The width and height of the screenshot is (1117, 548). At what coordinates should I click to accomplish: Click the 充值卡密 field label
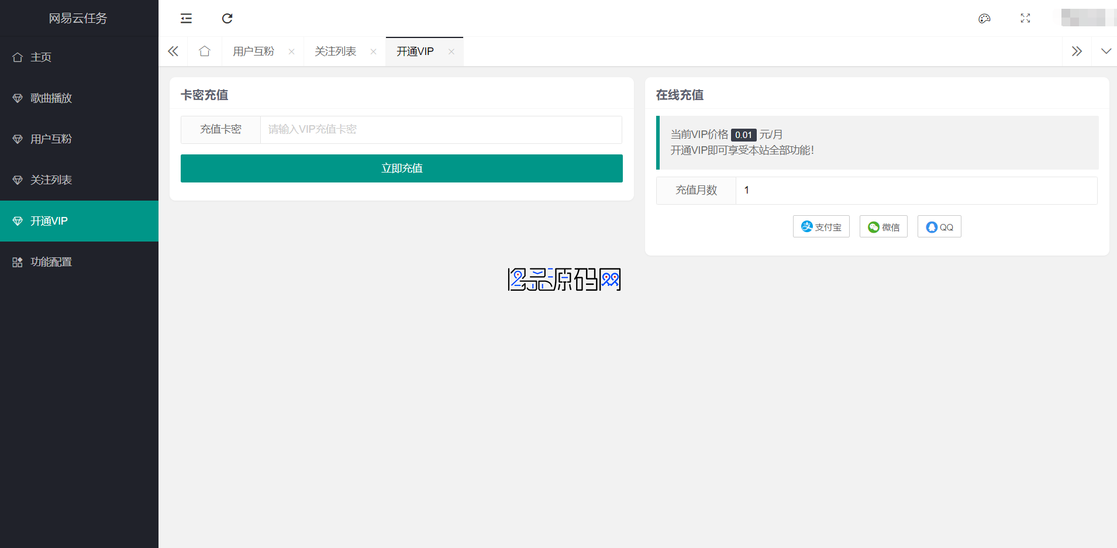(x=220, y=129)
